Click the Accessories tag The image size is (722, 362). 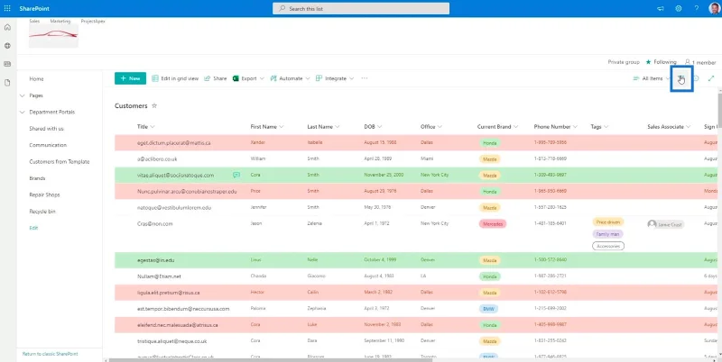click(x=607, y=246)
